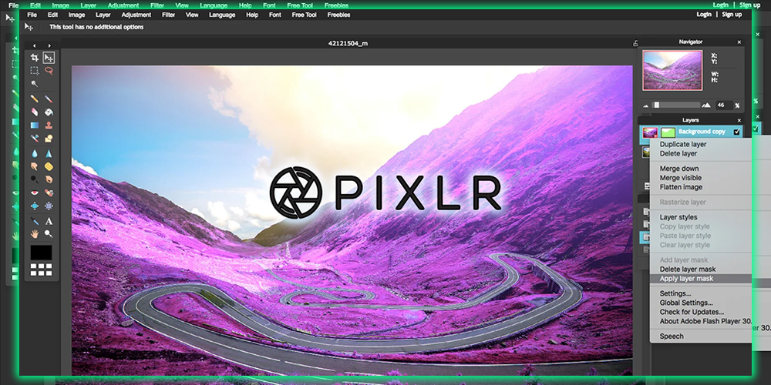Open the Adjustment menu
This screenshot has height=385, width=771.
pyautogui.click(x=136, y=15)
